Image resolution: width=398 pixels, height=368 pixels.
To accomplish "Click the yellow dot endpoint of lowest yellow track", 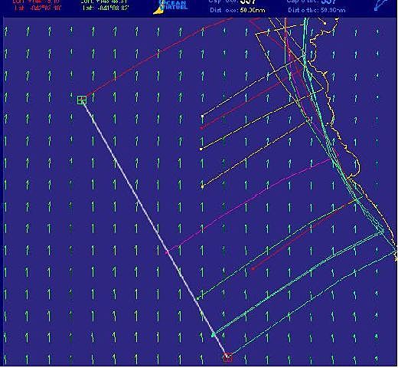I will (x=203, y=187).
